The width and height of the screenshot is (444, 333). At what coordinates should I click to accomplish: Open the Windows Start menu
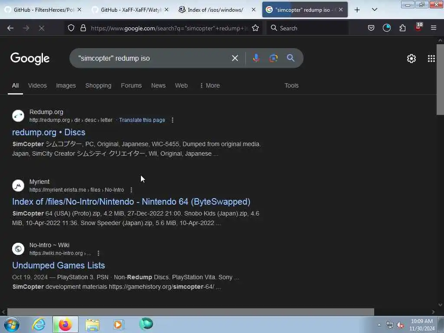pyautogui.click(x=12, y=324)
